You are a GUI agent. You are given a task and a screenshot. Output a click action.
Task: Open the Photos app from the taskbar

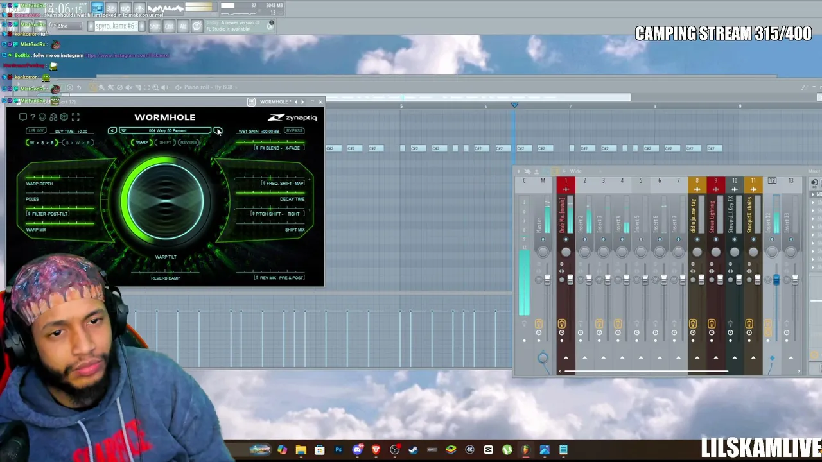point(545,450)
